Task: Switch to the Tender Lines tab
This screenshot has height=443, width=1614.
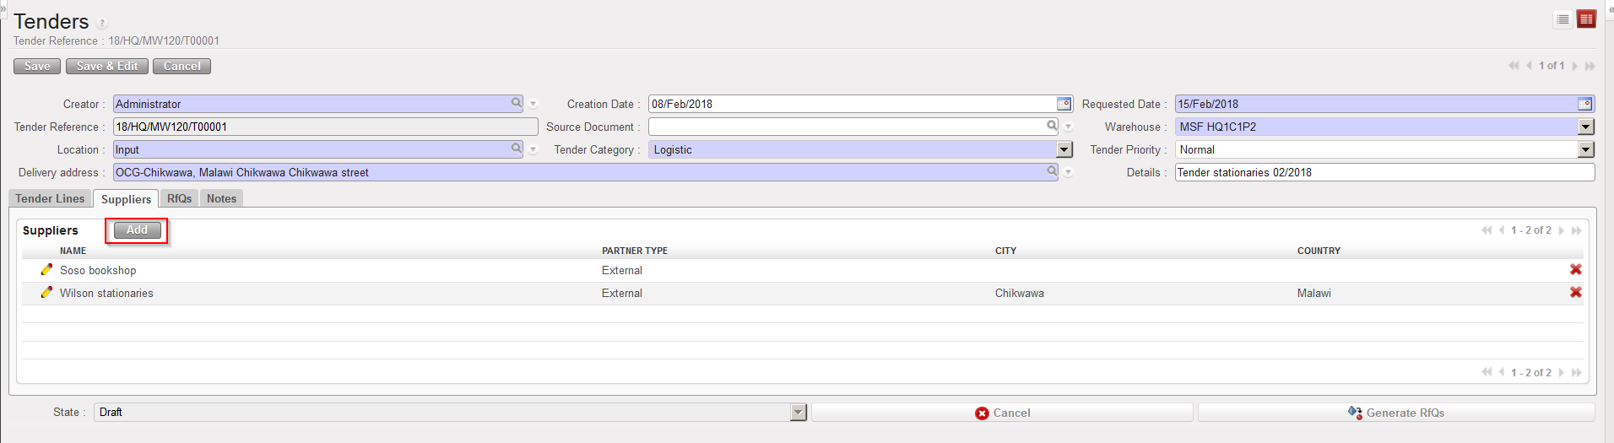Action: (x=50, y=199)
